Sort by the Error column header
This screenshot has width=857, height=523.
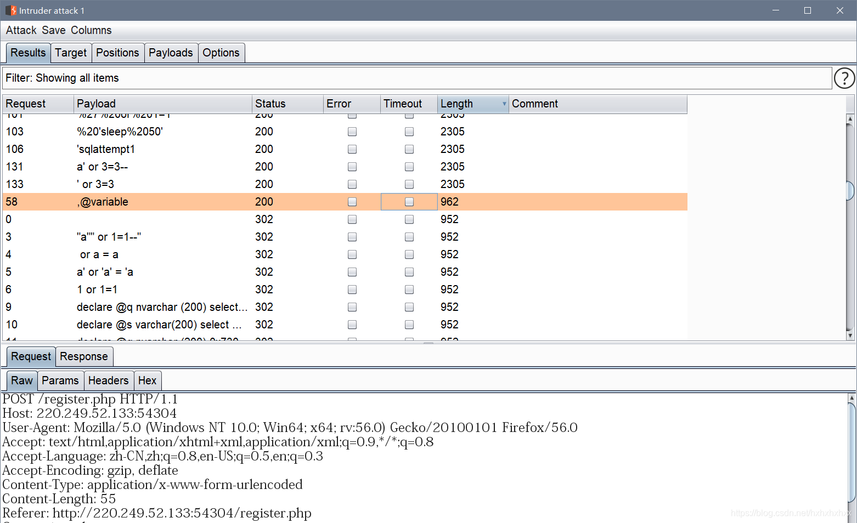tap(352, 104)
